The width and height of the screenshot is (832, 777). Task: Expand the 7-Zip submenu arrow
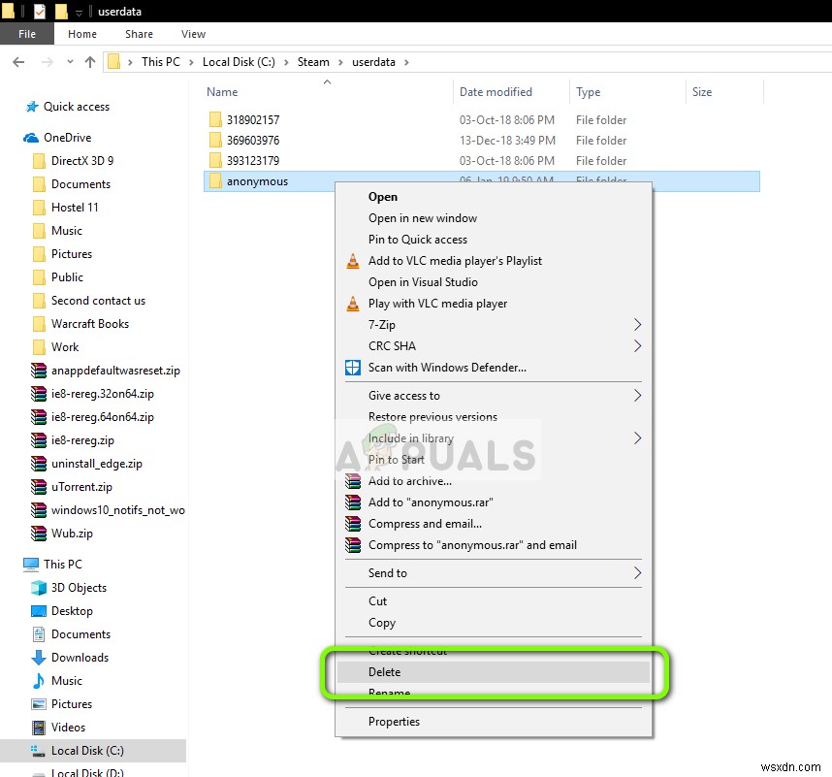click(x=637, y=325)
